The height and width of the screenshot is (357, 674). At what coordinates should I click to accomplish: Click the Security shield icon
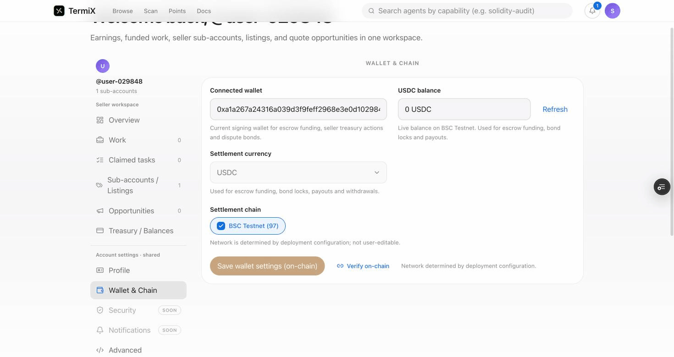click(x=100, y=310)
